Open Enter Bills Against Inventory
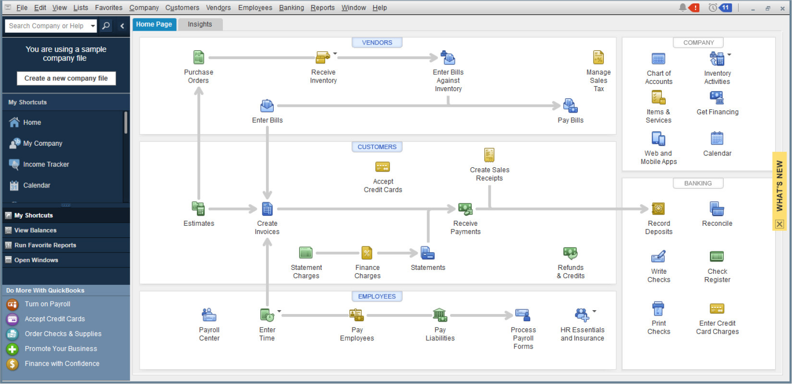The width and height of the screenshot is (792, 384). (448, 58)
